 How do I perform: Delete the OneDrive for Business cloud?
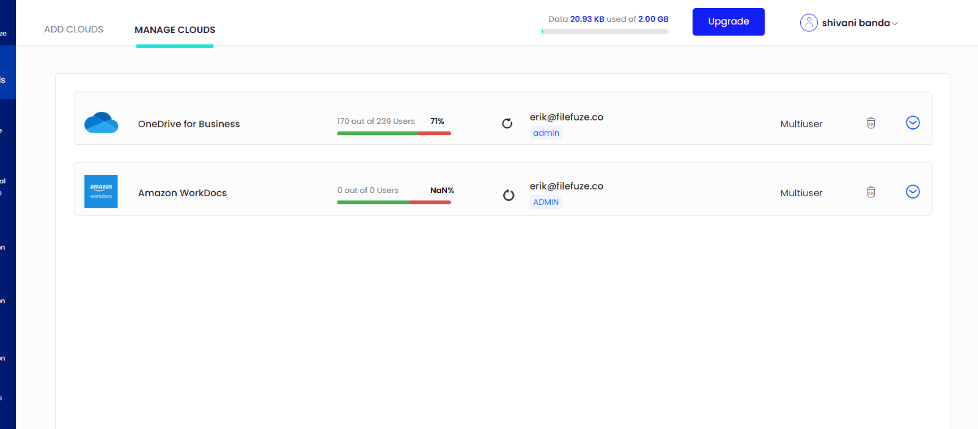click(x=871, y=123)
